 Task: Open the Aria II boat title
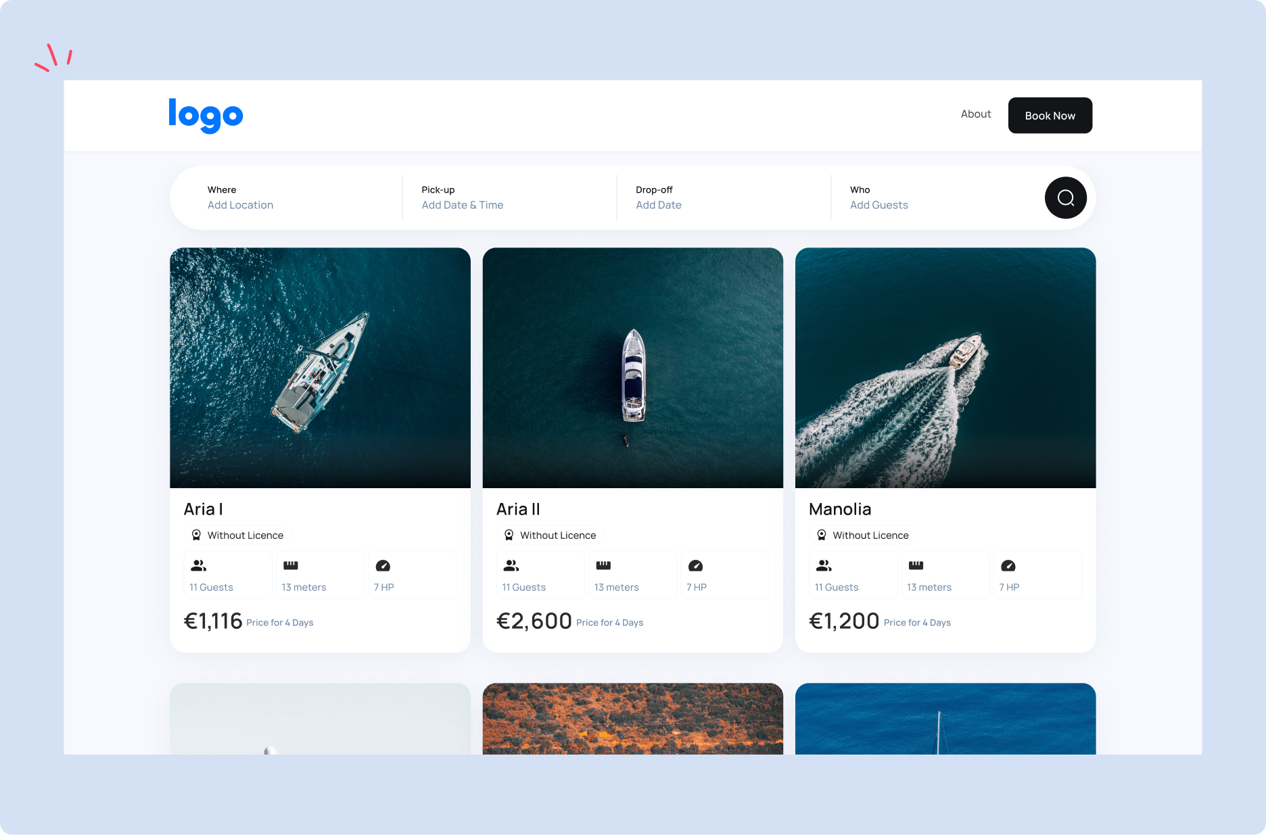[x=518, y=509]
